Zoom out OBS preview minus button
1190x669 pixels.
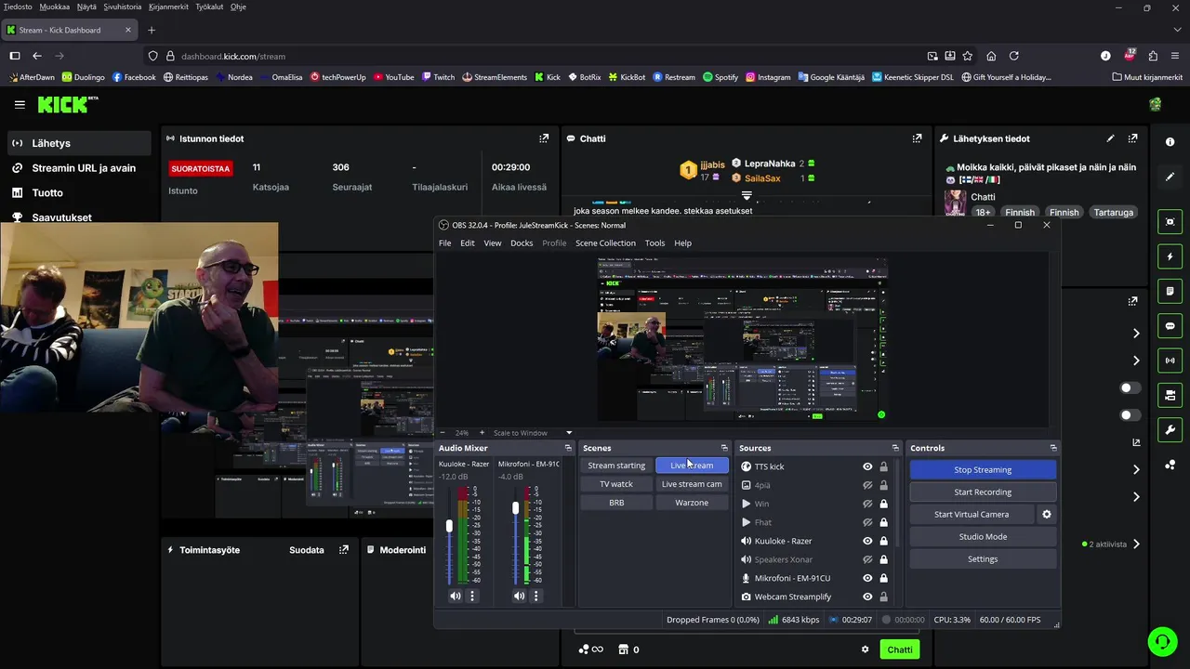click(443, 433)
